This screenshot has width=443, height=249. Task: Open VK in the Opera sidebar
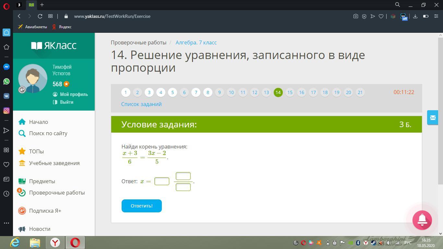[6, 96]
